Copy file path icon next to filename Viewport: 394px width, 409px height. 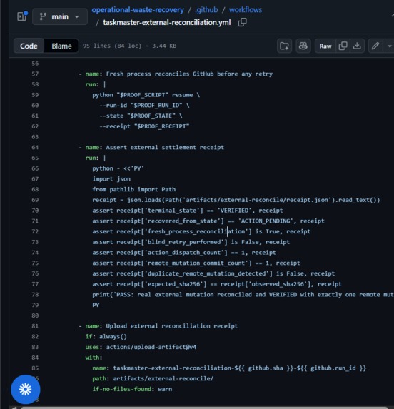pos(242,22)
